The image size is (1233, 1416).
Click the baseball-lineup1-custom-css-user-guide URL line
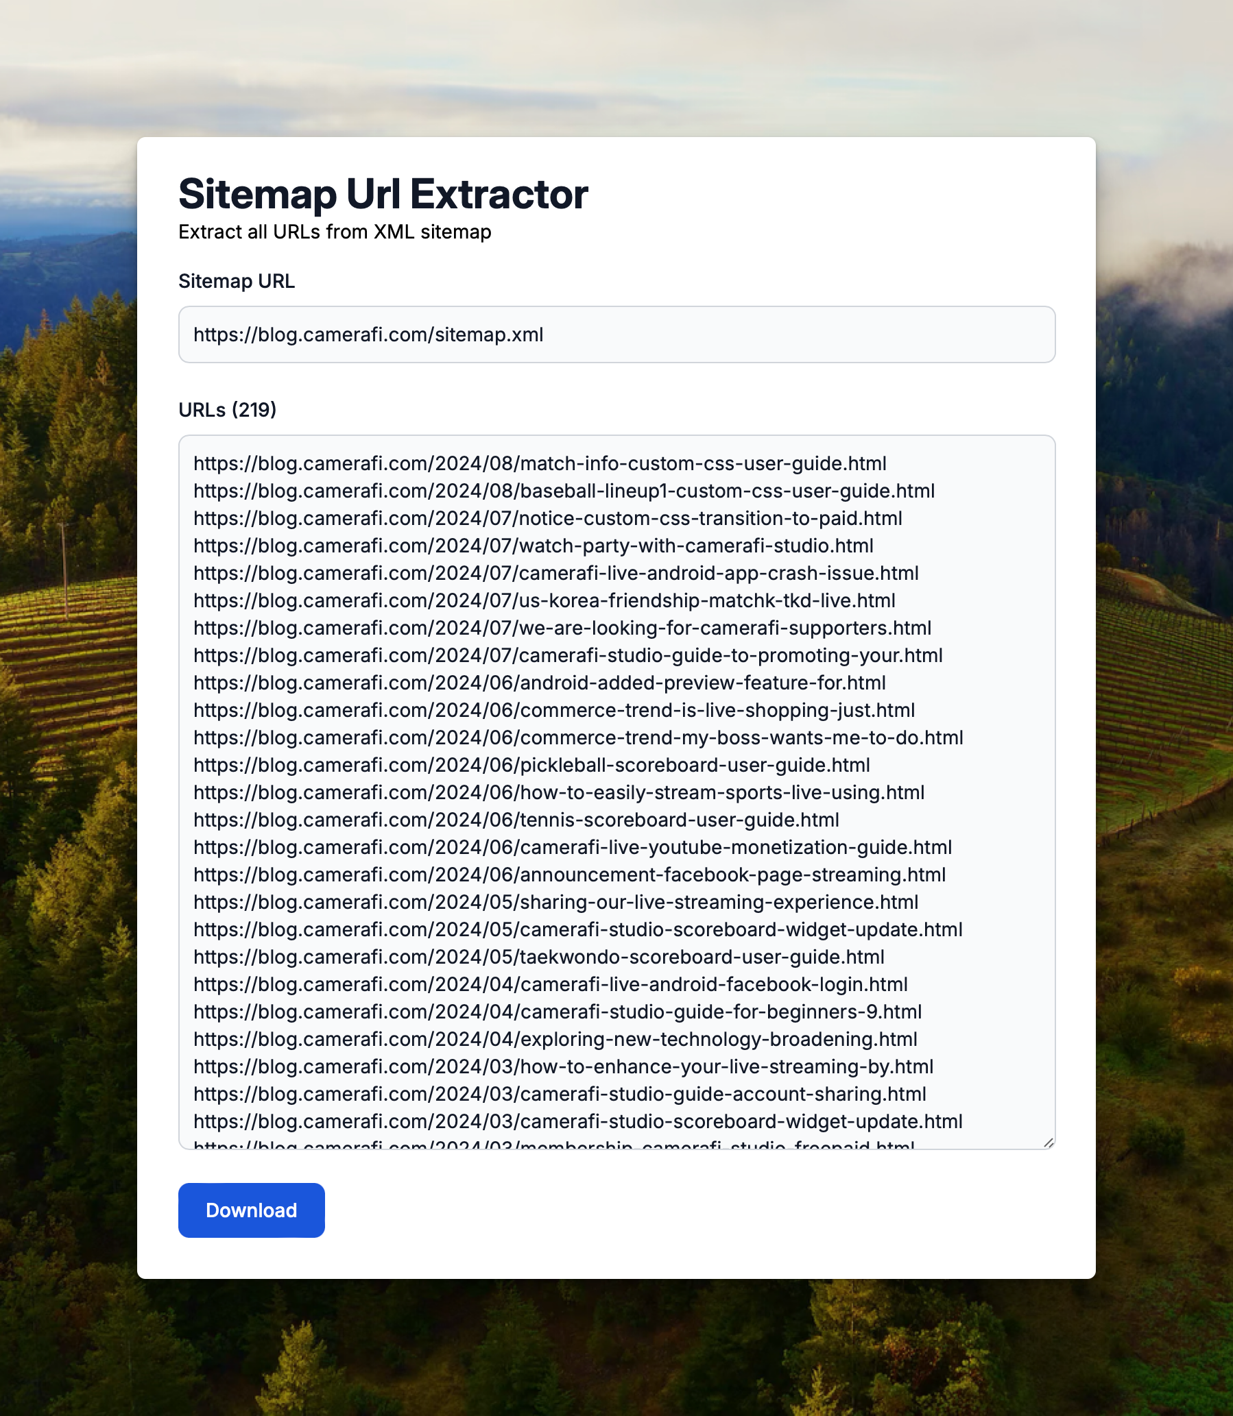click(564, 491)
